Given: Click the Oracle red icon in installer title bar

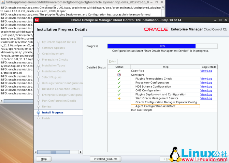Looking at the screenshot, I should tap(37, 20).
